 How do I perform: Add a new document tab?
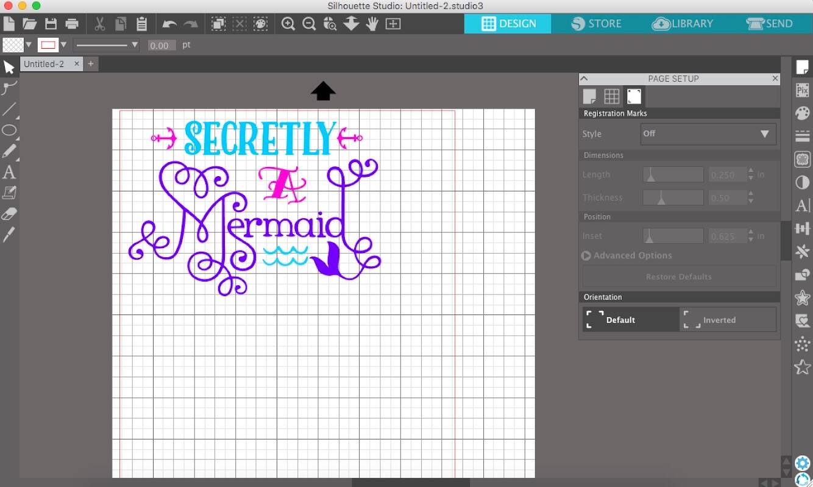(x=91, y=64)
